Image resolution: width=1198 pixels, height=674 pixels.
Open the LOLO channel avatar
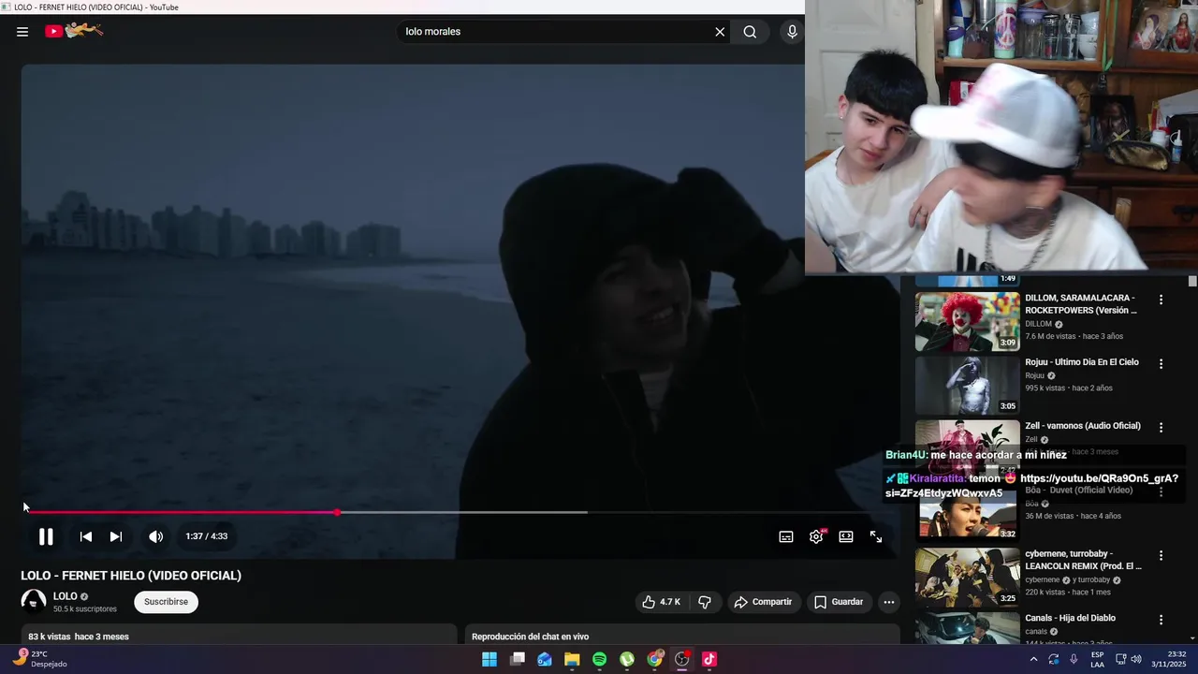[34, 602]
